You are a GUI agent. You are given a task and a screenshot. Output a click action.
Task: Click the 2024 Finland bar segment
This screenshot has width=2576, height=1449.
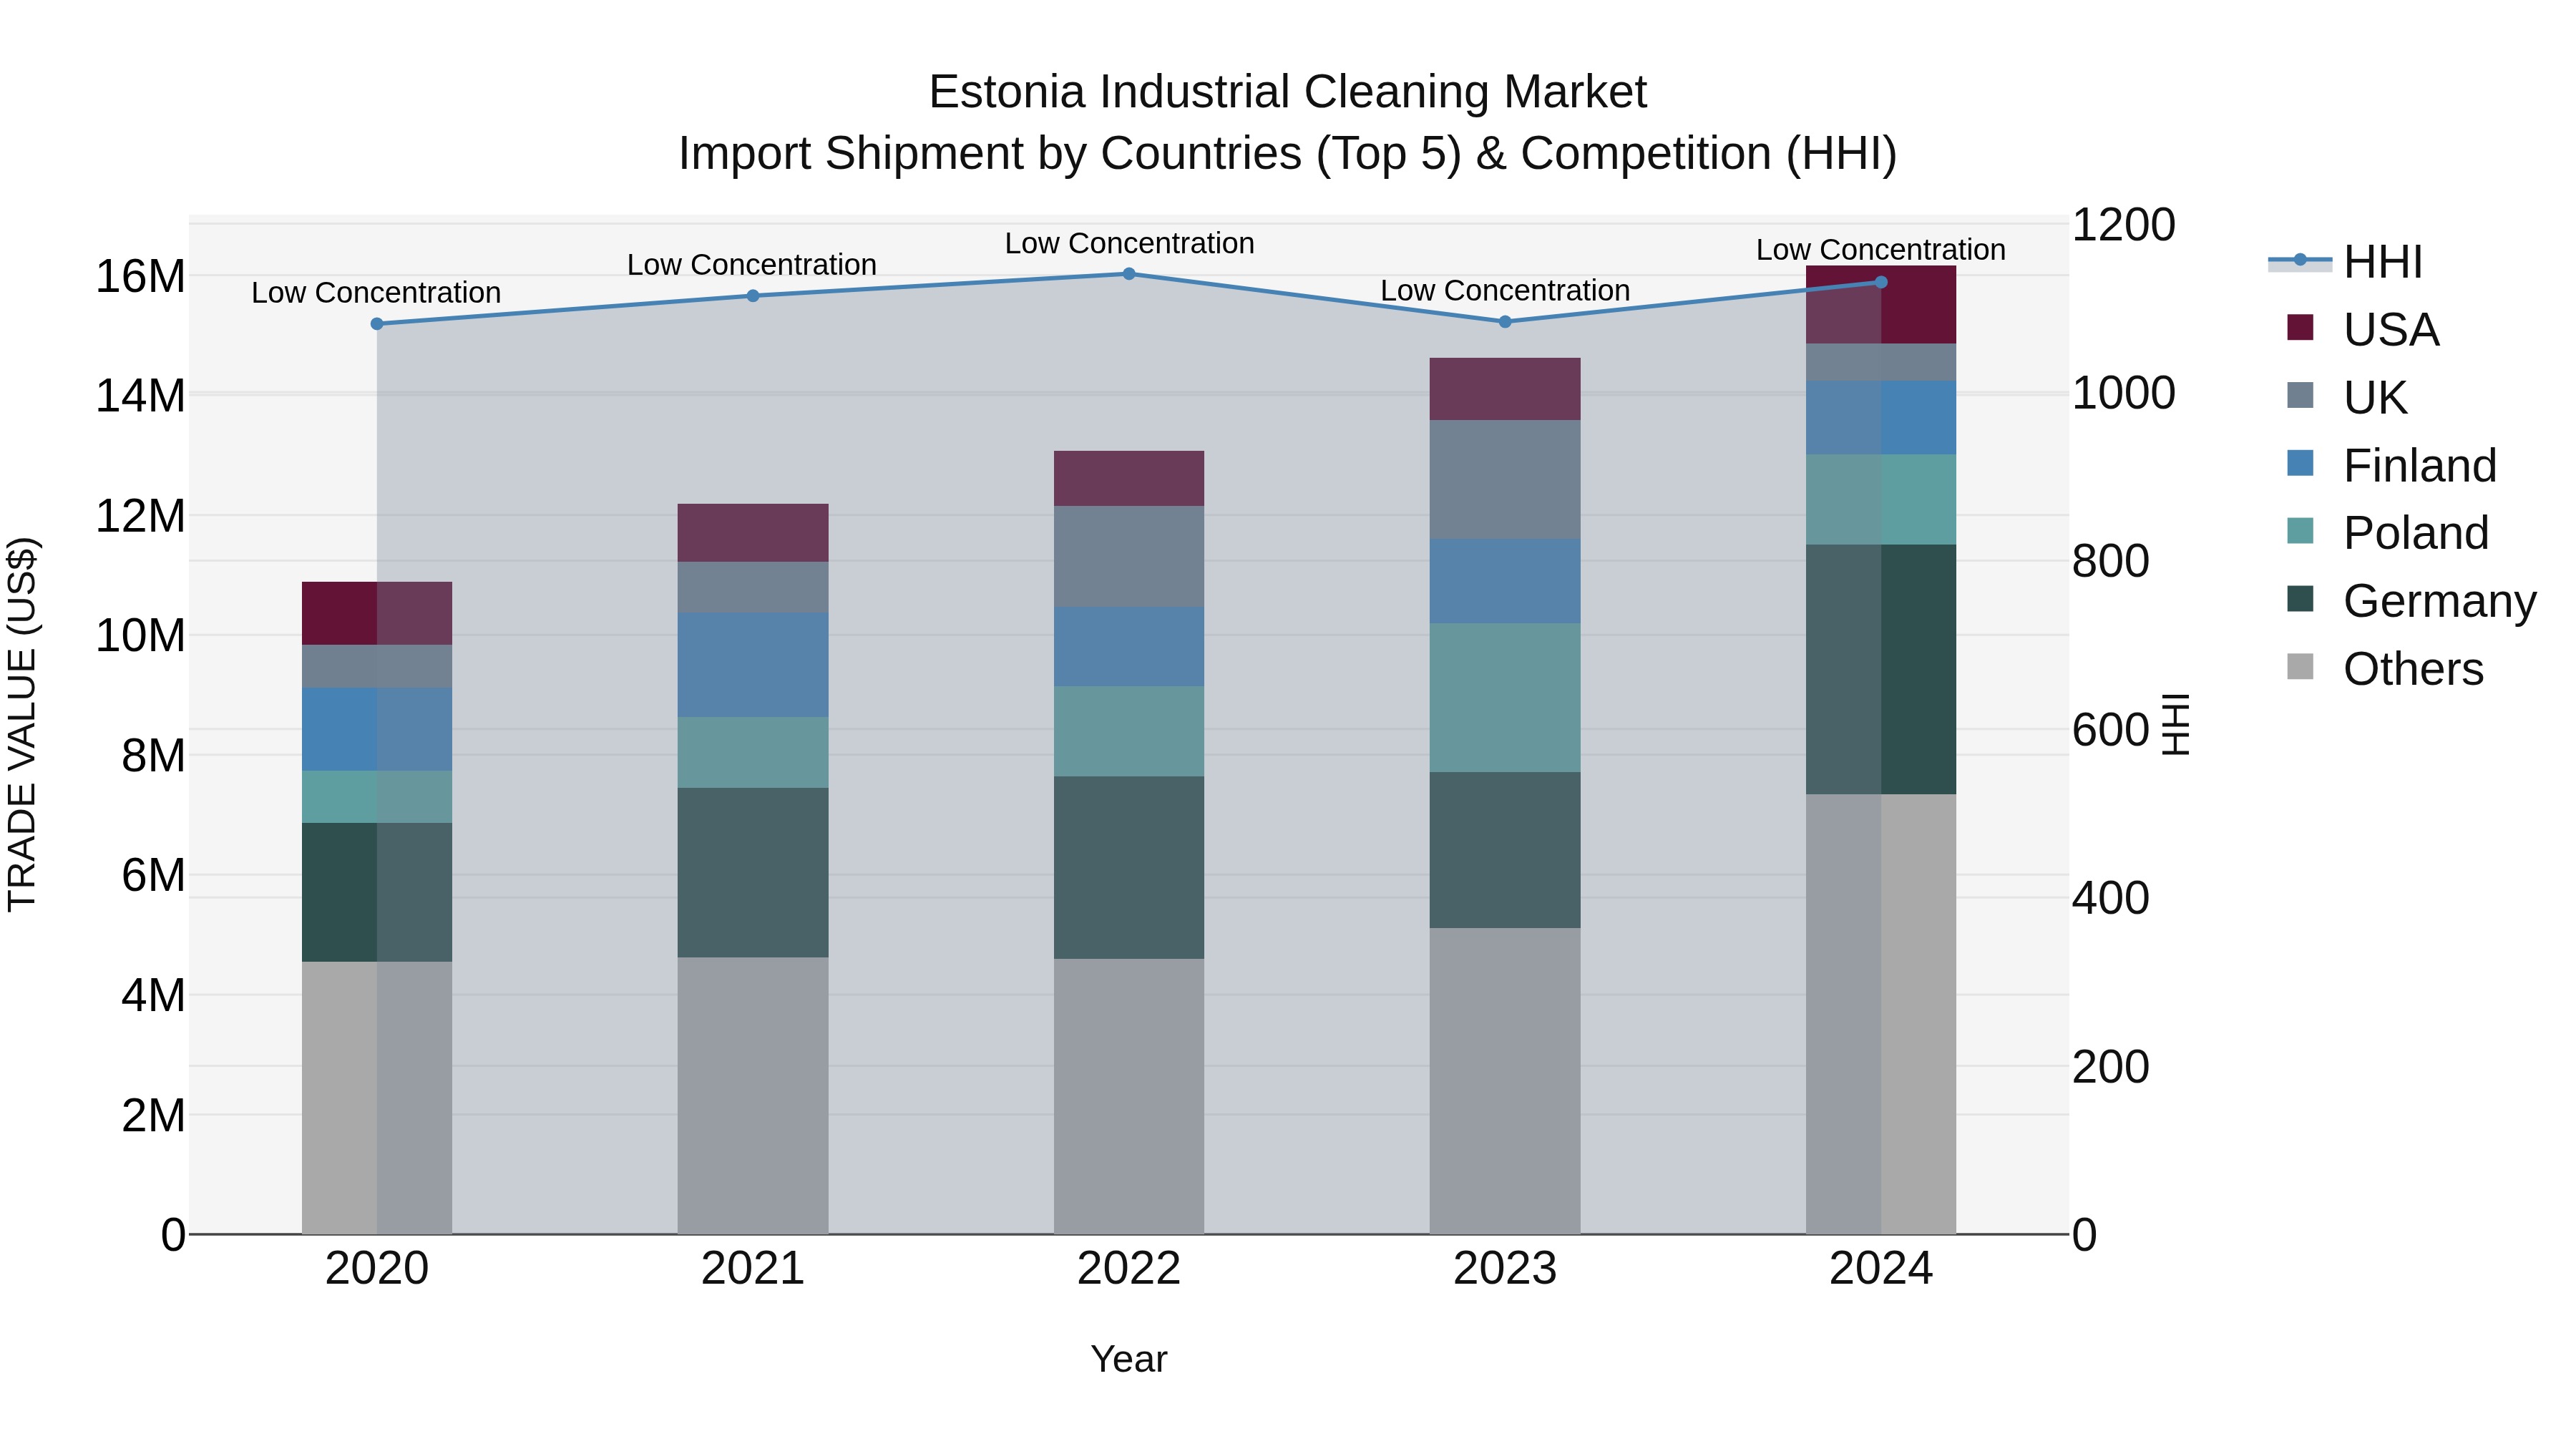click(x=1881, y=418)
